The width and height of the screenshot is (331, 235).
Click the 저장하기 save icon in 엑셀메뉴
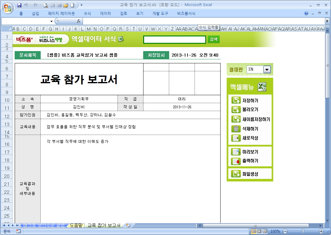point(236,100)
